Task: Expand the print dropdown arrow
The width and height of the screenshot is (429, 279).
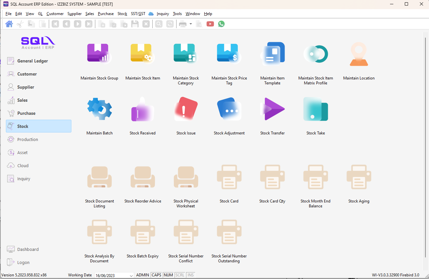Action: click(191, 24)
